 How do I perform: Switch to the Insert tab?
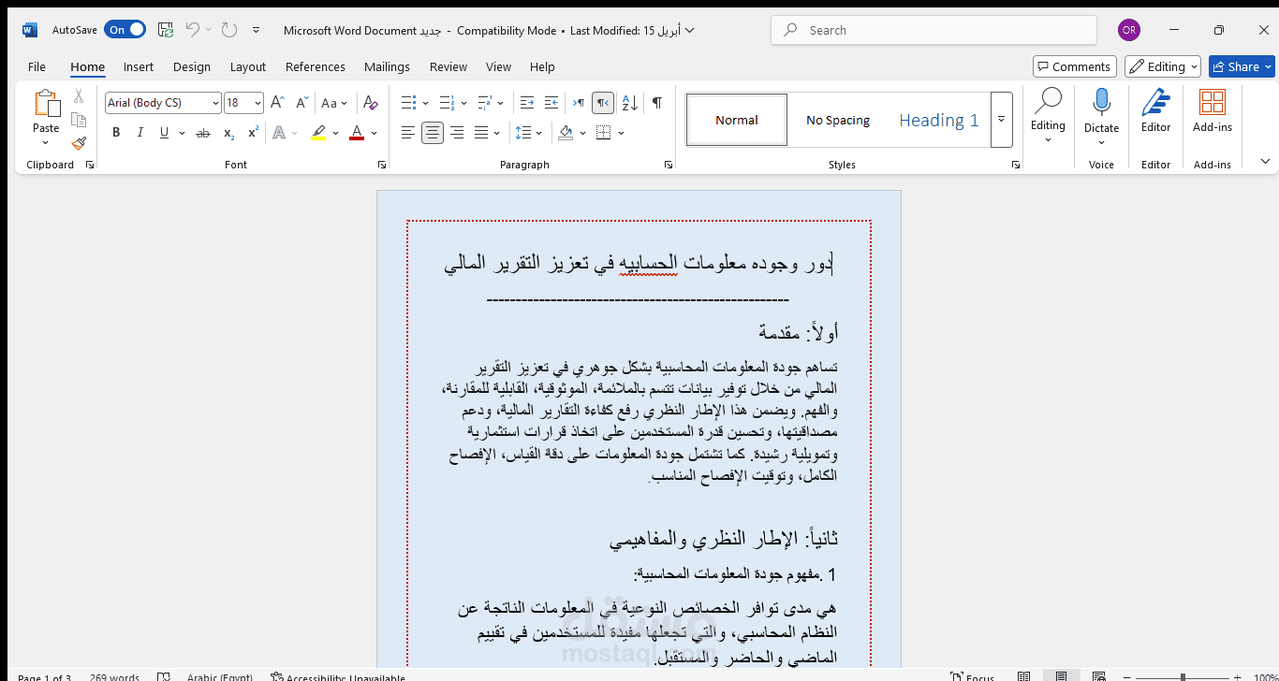click(139, 66)
